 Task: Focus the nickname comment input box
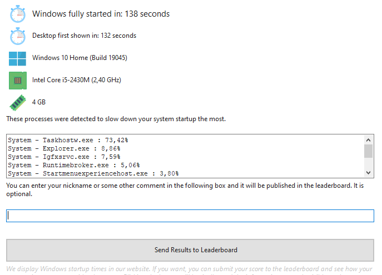(190, 216)
